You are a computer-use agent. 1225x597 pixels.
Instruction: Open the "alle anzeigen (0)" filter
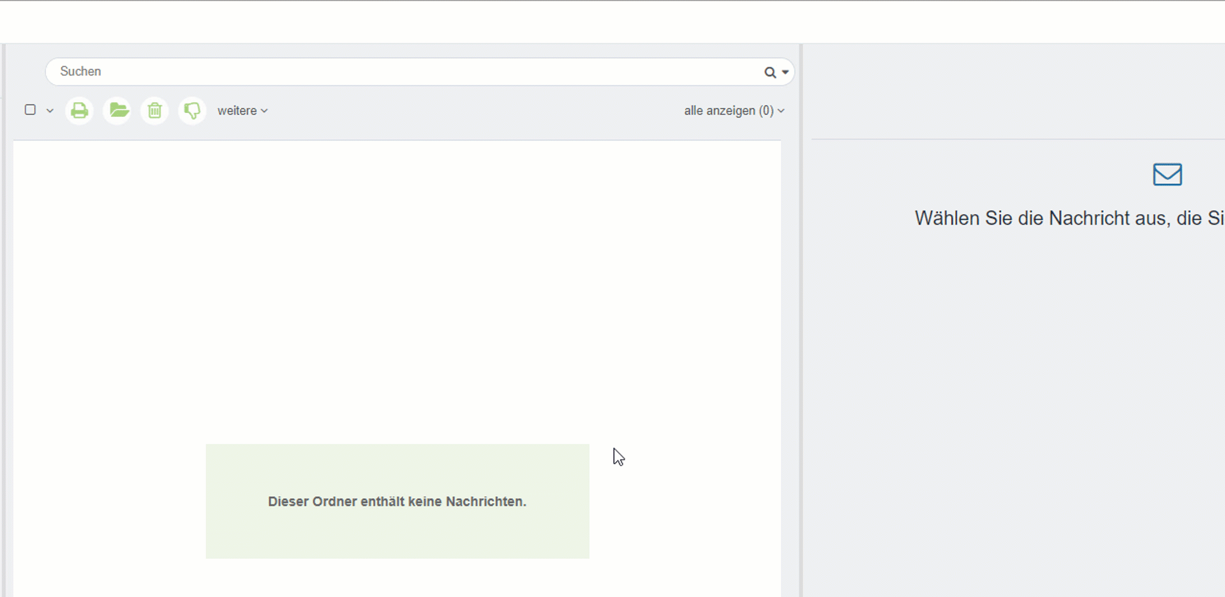coord(734,111)
